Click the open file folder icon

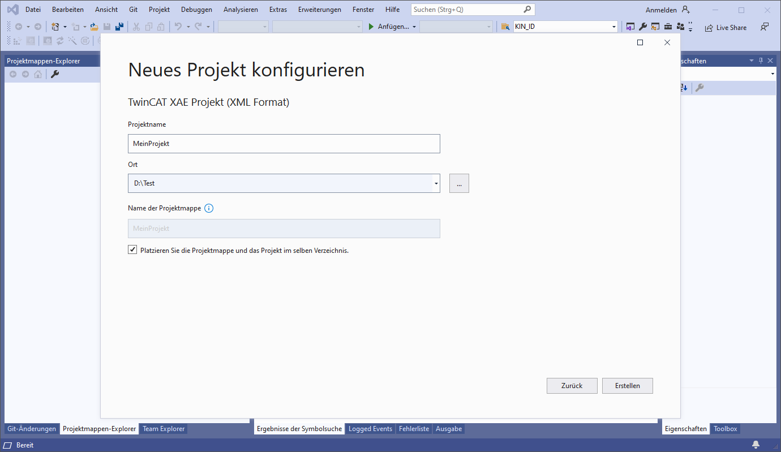95,27
